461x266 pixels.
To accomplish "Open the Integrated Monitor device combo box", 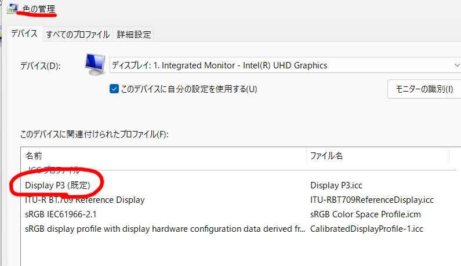I will tap(285, 65).
